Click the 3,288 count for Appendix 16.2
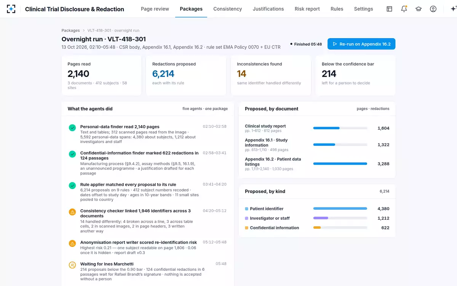This screenshot has height=286, width=457. point(383,164)
